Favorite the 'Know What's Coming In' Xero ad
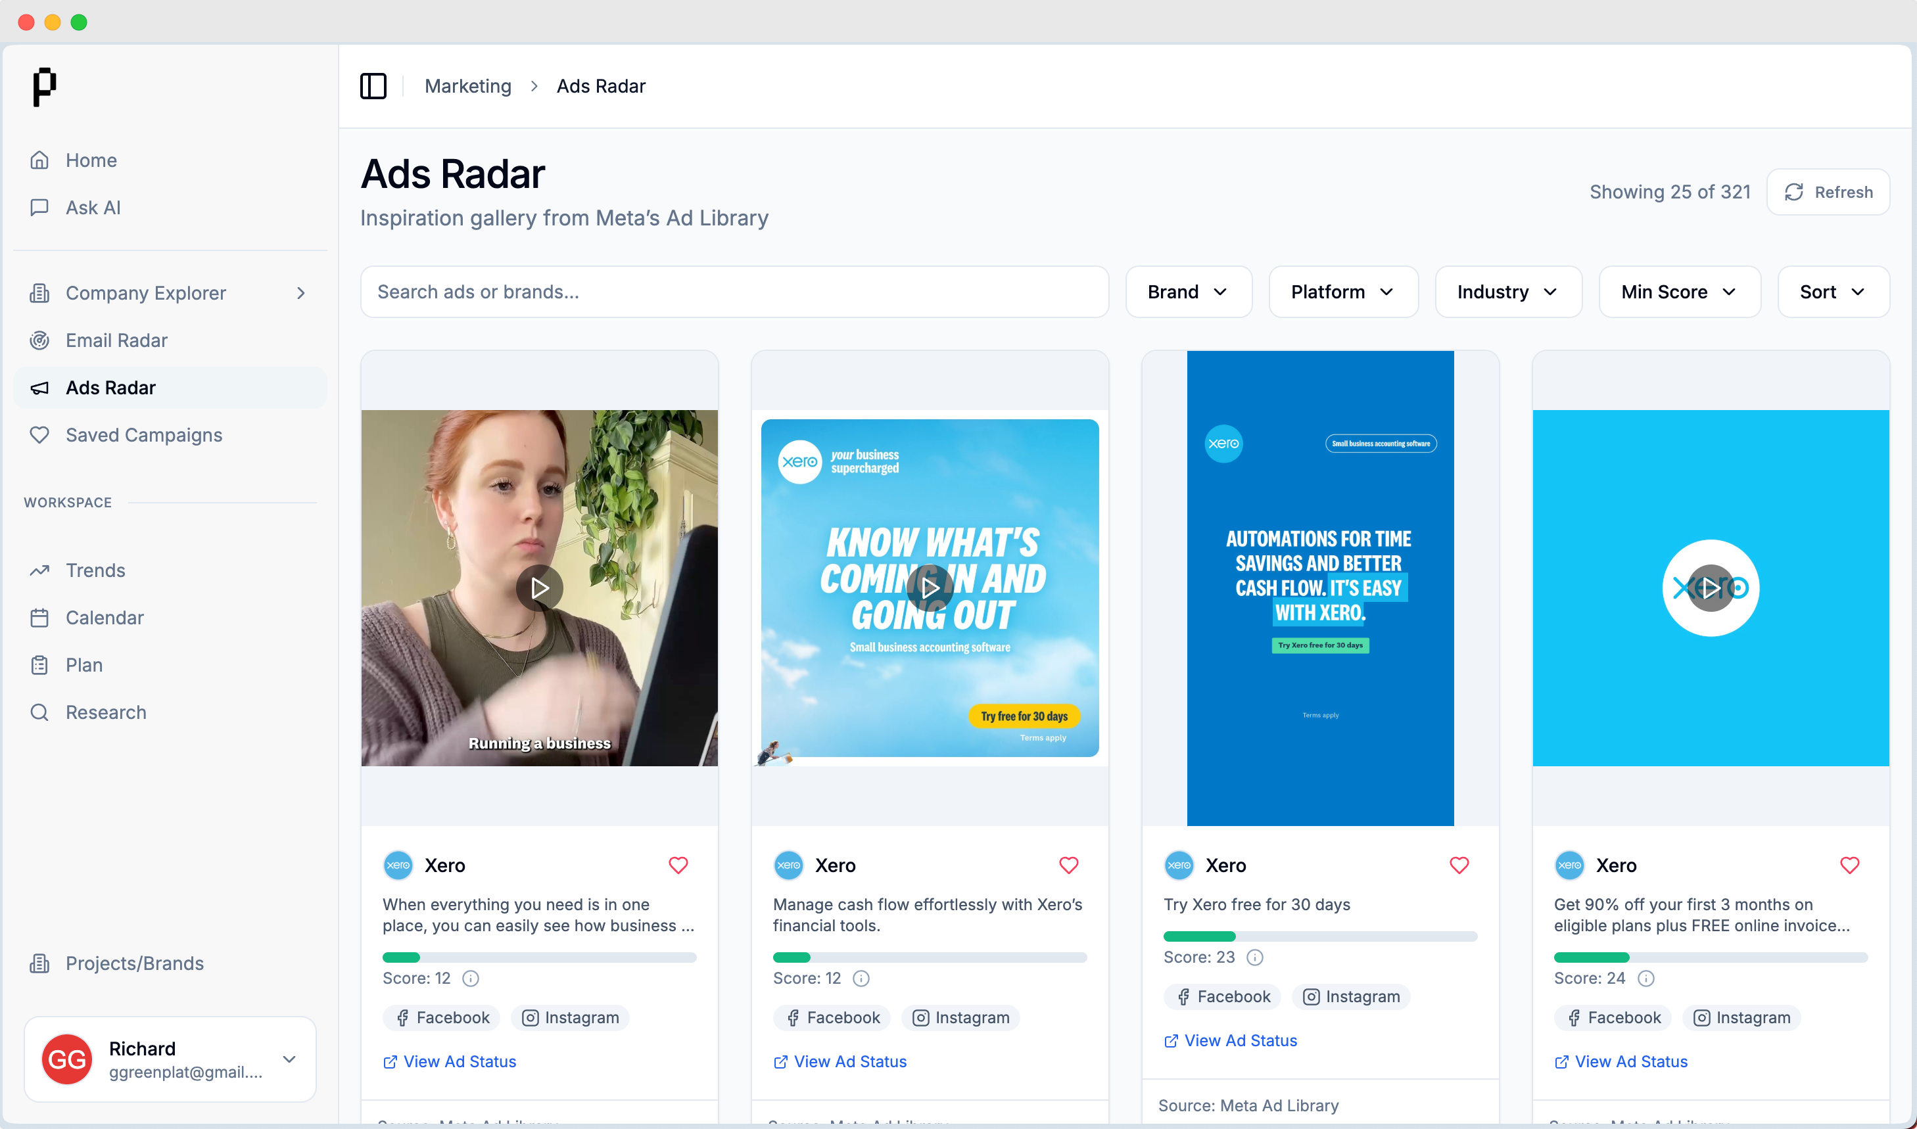 point(1068,865)
